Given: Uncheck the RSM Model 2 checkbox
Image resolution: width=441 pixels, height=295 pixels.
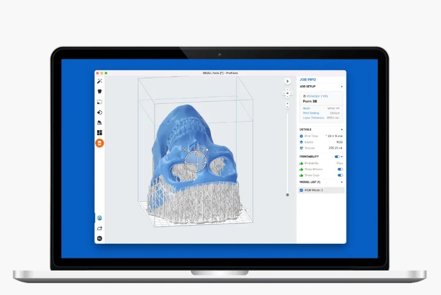Looking at the screenshot, I should click(301, 190).
